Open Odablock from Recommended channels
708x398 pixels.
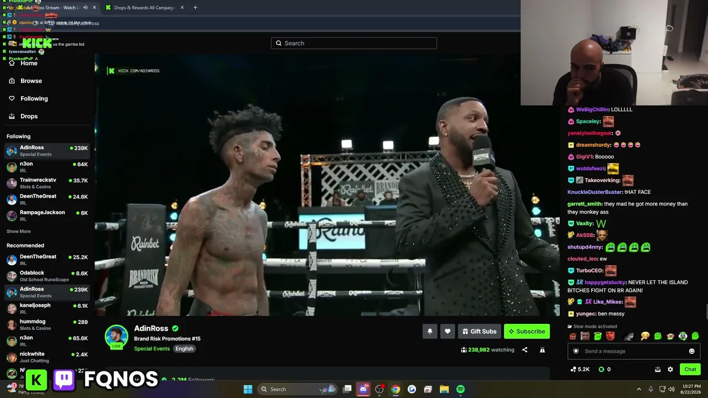click(47, 275)
